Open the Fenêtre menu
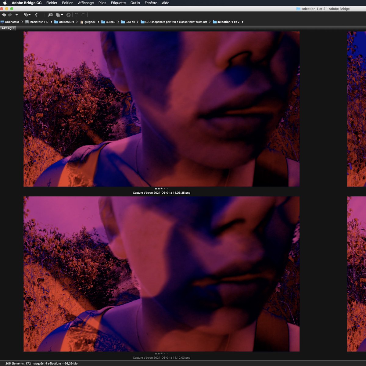This screenshot has height=366, width=366. pyautogui.click(x=151, y=3)
